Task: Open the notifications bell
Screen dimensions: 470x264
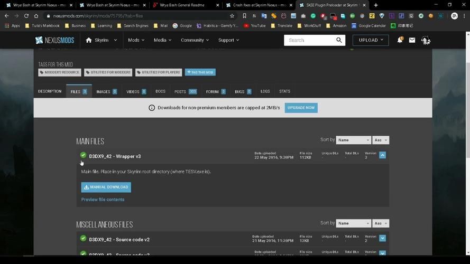Action: (x=400, y=40)
